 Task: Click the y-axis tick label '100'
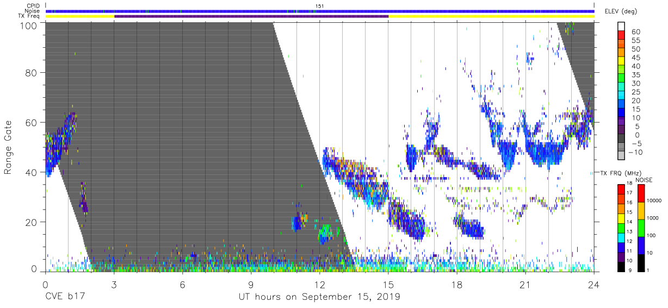point(28,26)
